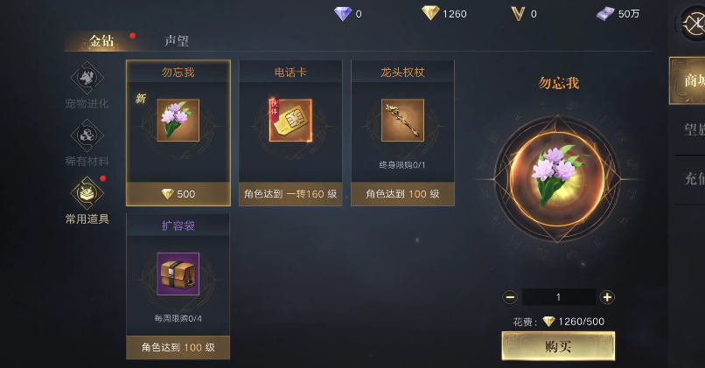Increase purchase quantity with plus button
Screen dimensions: 705x368
click(x=607, y=297)
